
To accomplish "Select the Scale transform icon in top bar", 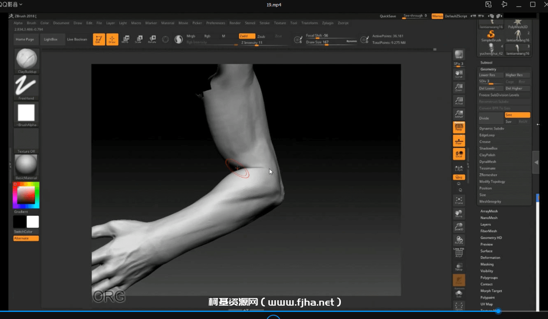I will (x=139, y=40).
